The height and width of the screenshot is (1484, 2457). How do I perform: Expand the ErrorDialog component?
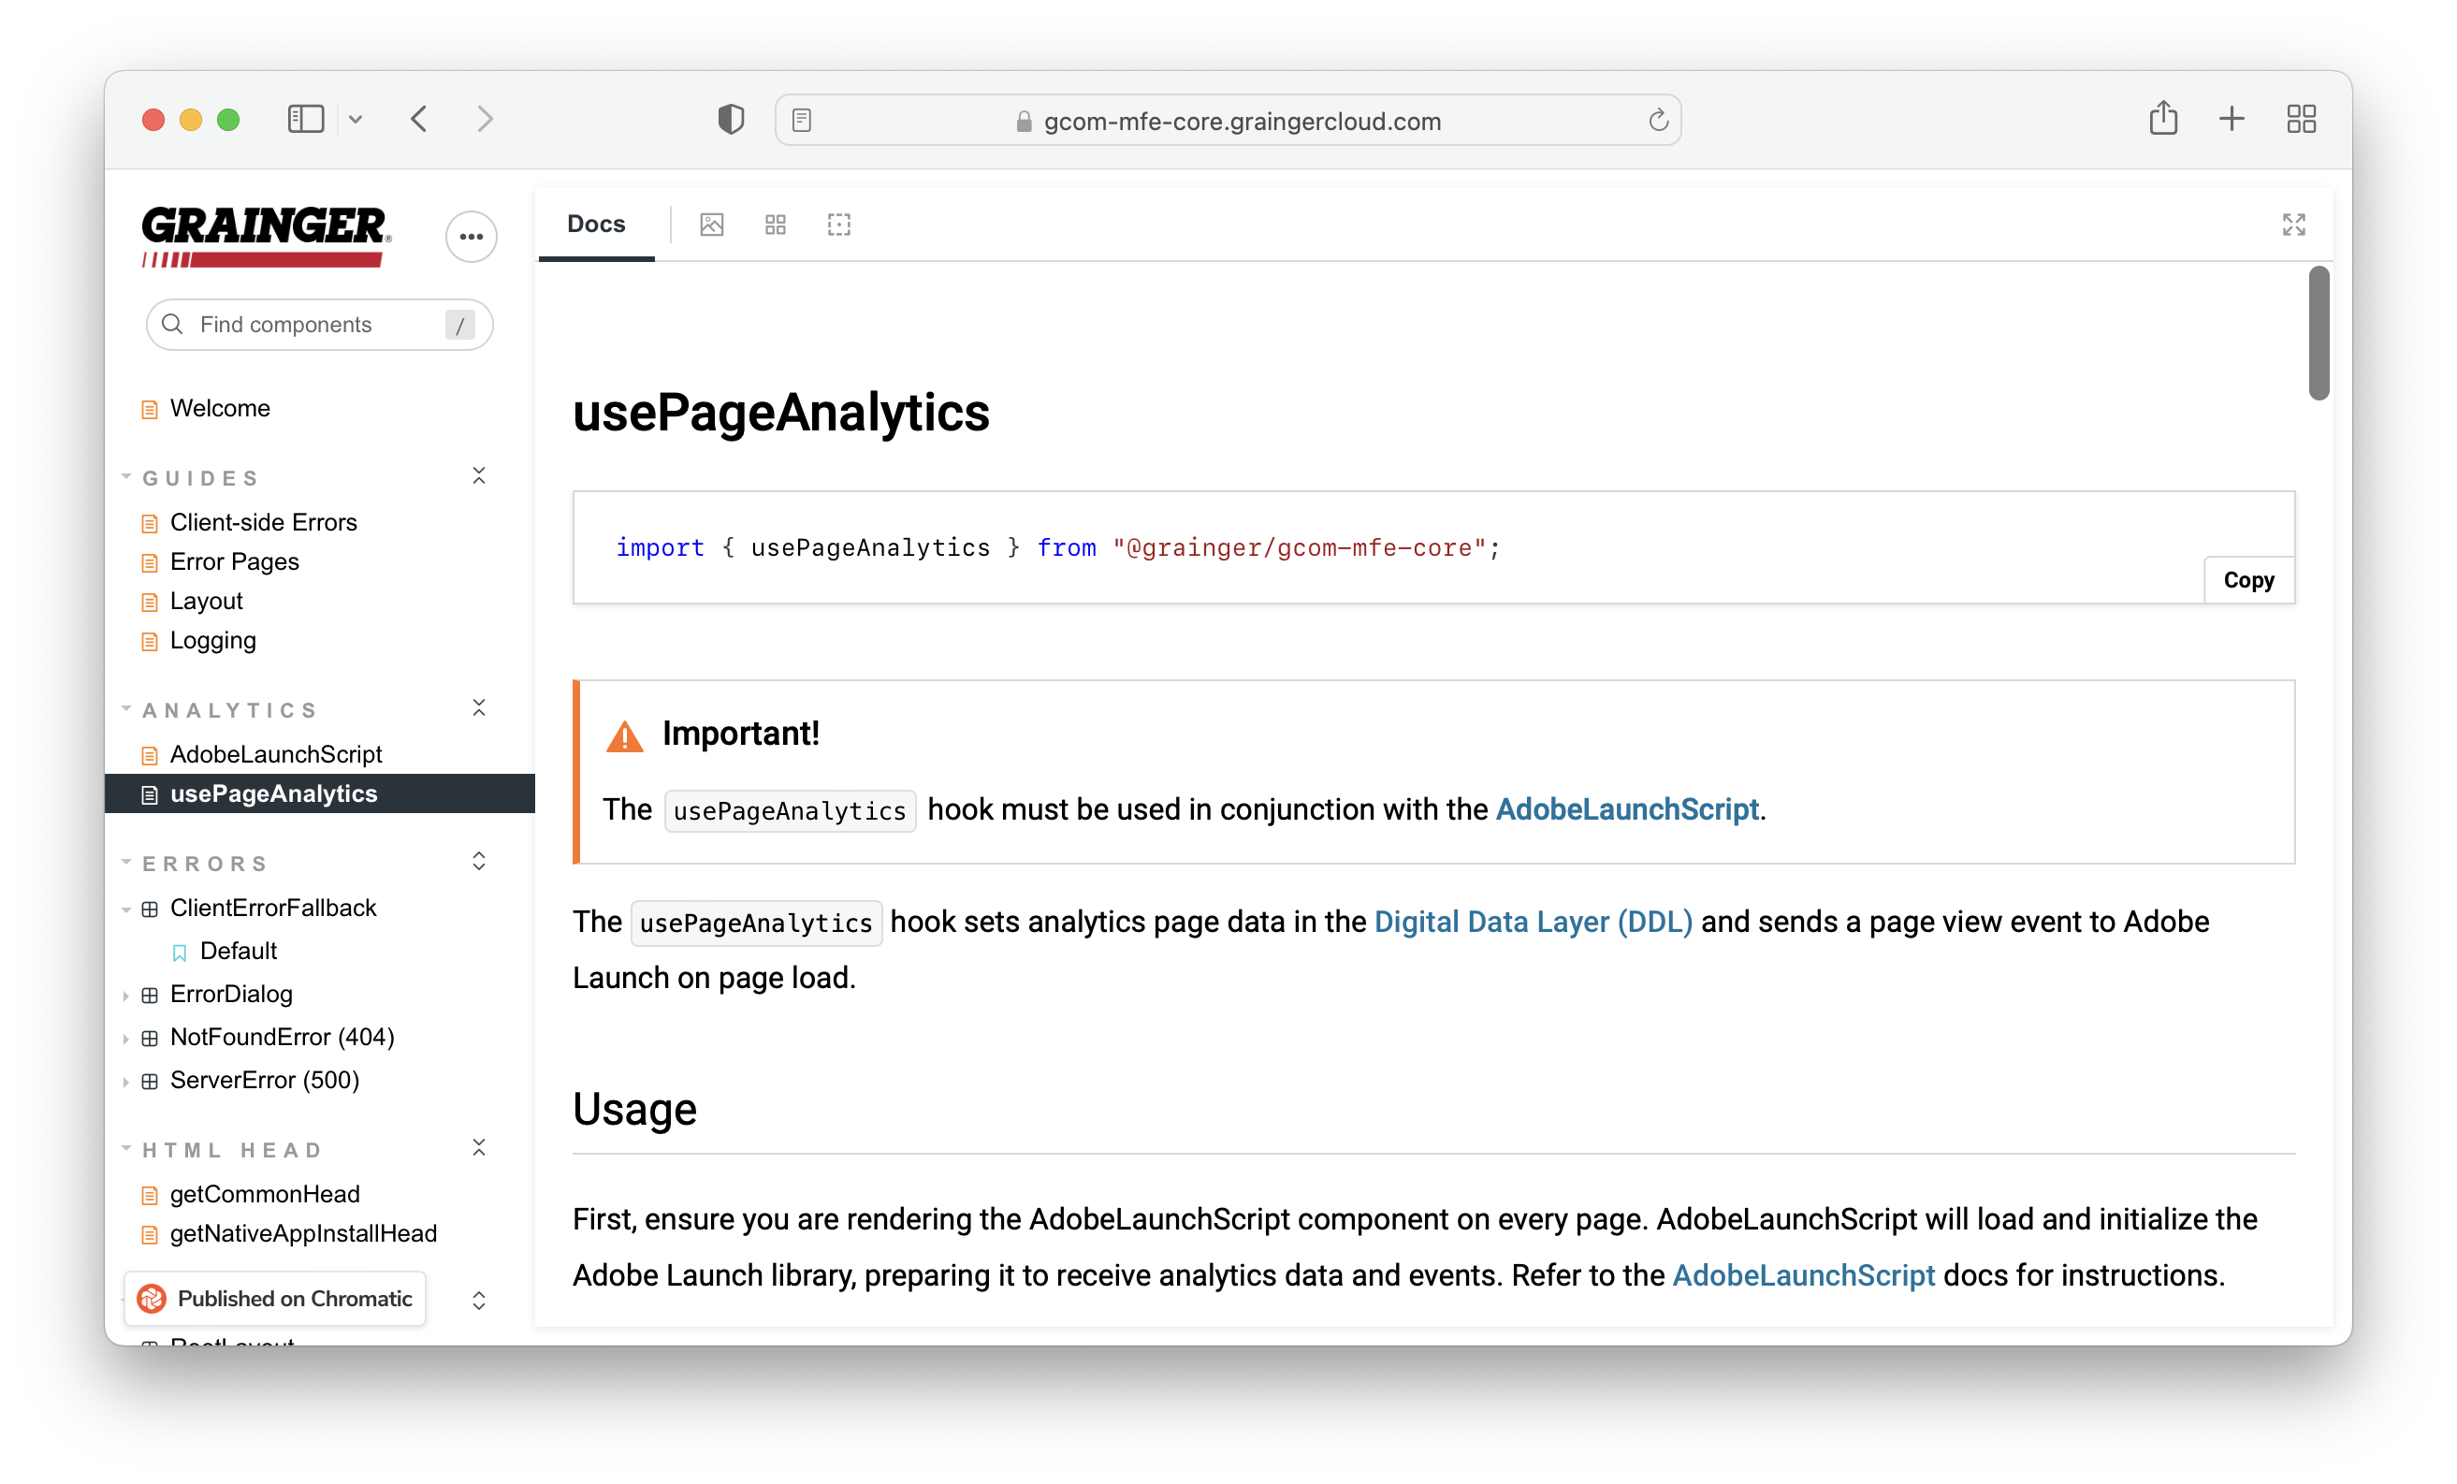[231, 995]
